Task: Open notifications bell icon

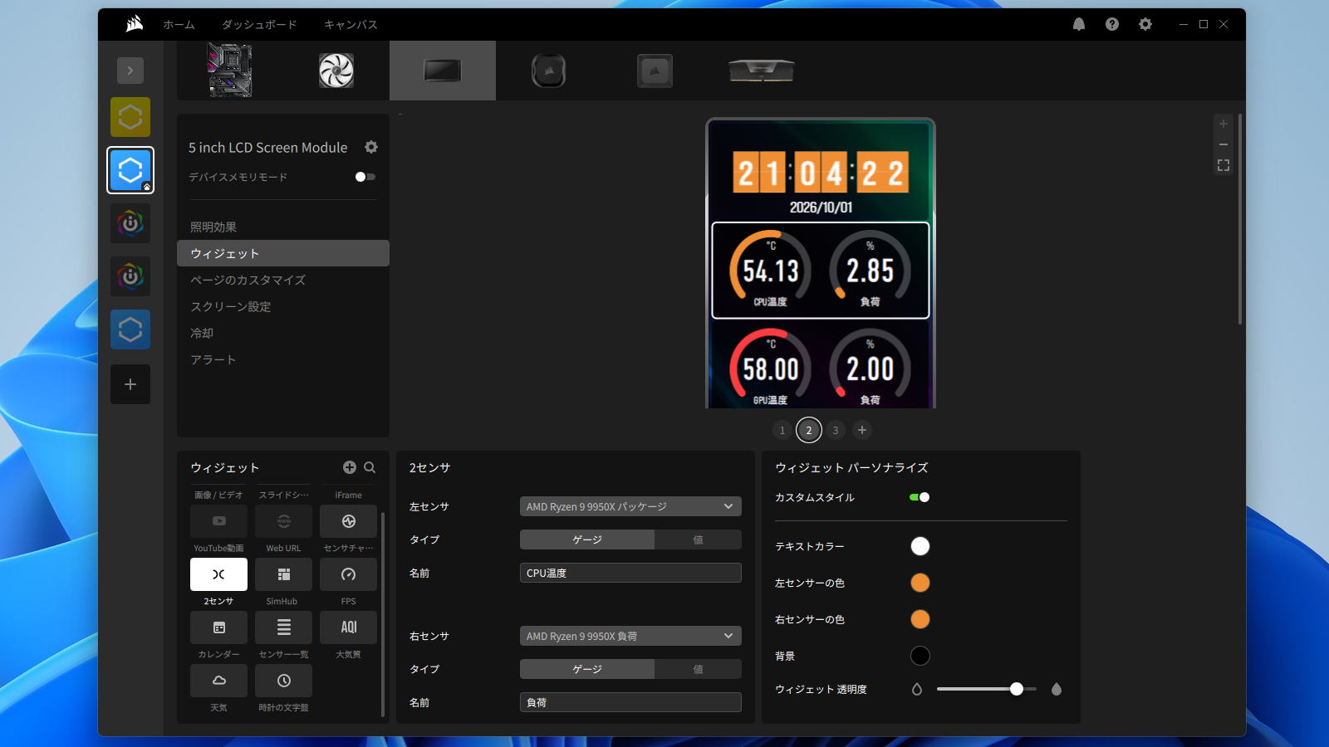Action: coord(1079,24)
